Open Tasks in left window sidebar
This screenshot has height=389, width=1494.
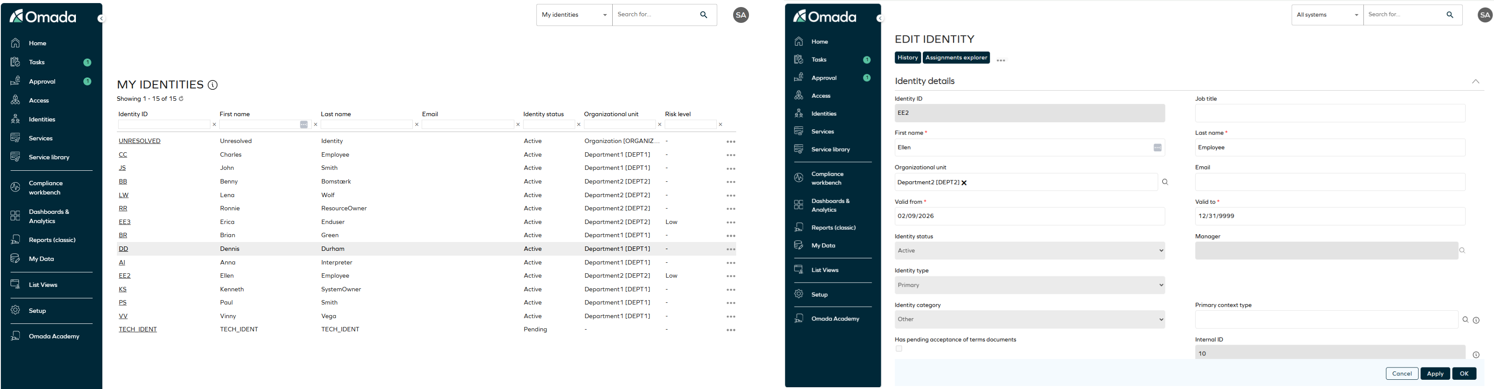point(37,62)
